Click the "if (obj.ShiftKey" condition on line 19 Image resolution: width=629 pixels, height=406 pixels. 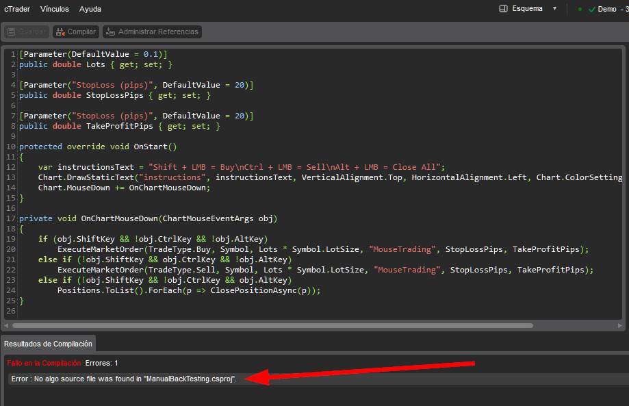click(76, 239)
